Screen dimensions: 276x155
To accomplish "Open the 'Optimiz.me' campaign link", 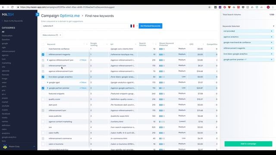I will point(70,16).
